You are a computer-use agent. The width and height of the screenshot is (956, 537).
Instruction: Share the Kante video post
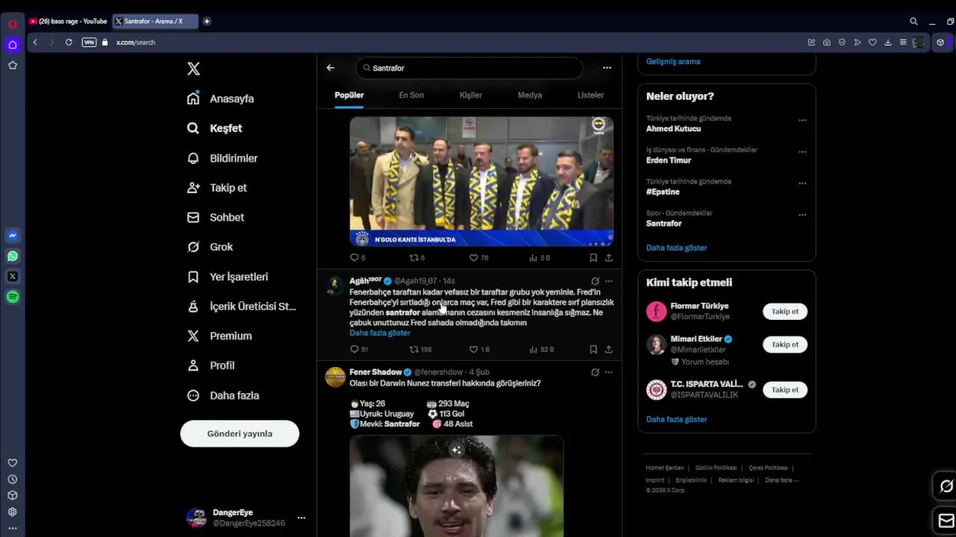coord(609,257)
